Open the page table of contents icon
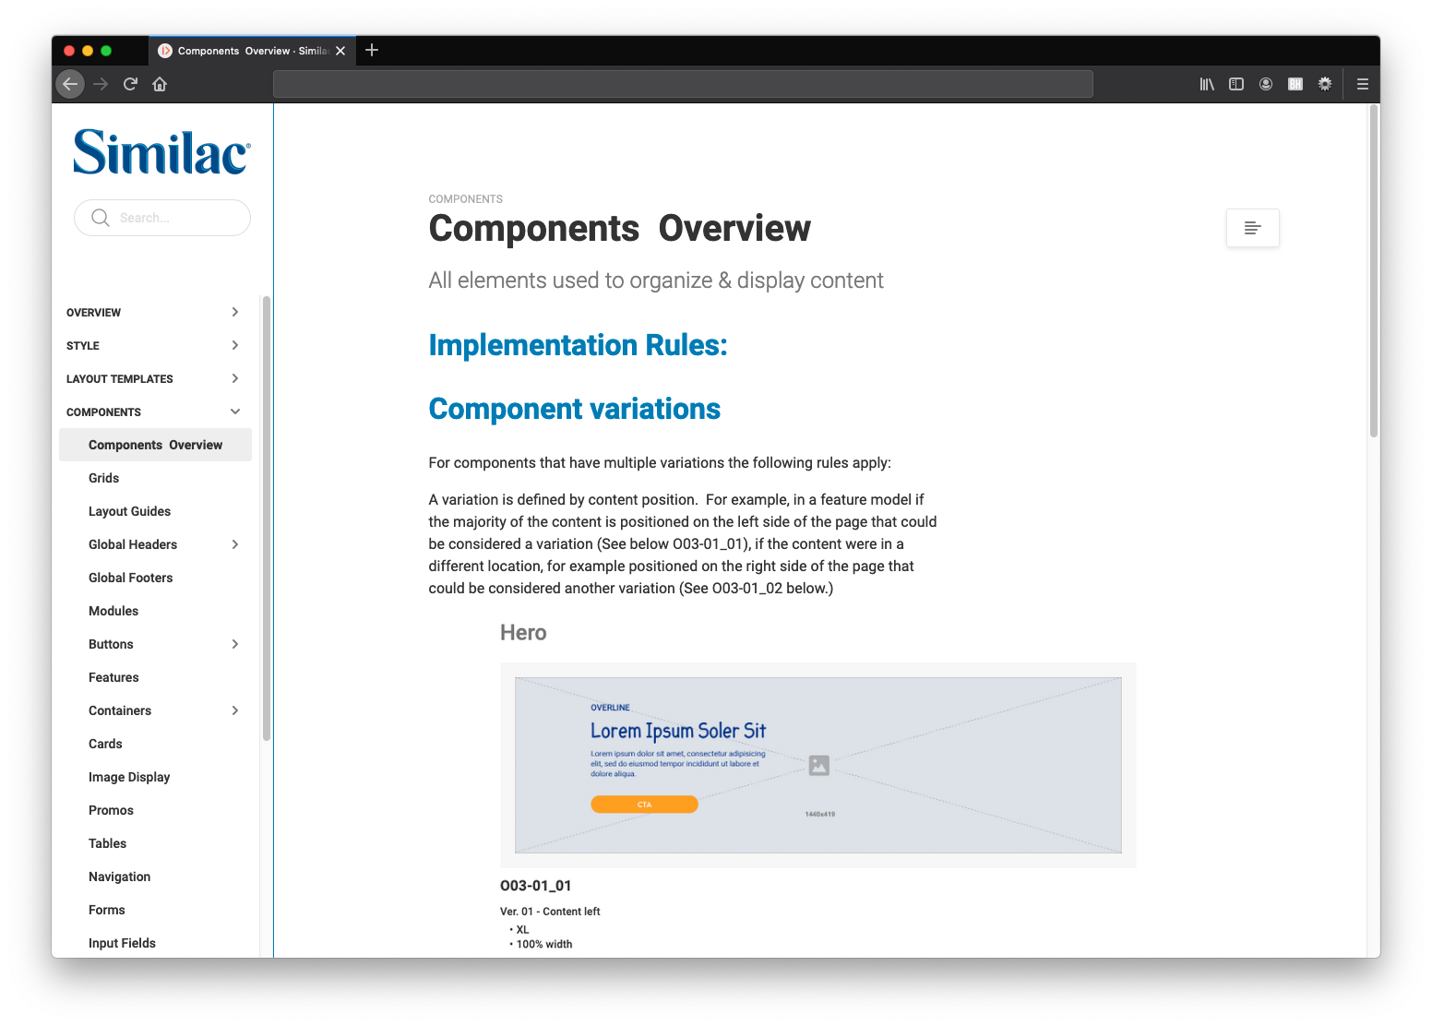The height and width of the screenshot is (1026, 1432). click(1252, 227)
